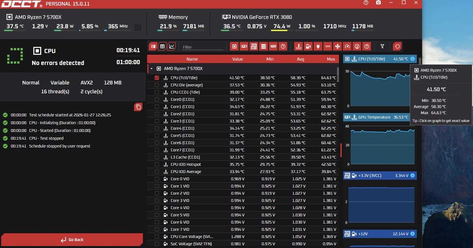Toggle the storage sensor source filter icon
The height and width of the screenshot is (248, 473).
[x=263, y=46]
